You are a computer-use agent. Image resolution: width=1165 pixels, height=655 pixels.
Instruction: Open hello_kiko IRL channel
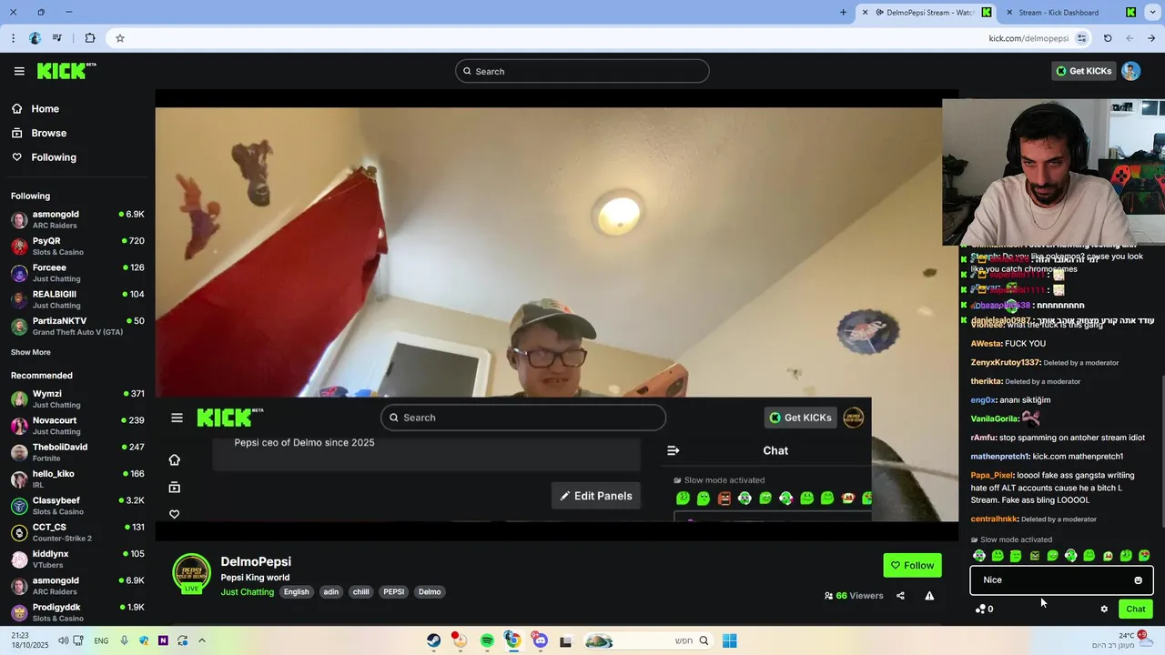click(76, 479)
